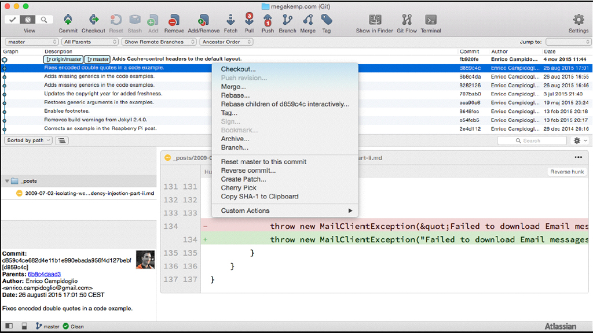Launch Terminal from the toolbar
This screenshot has width=593, height=333.
430,21
